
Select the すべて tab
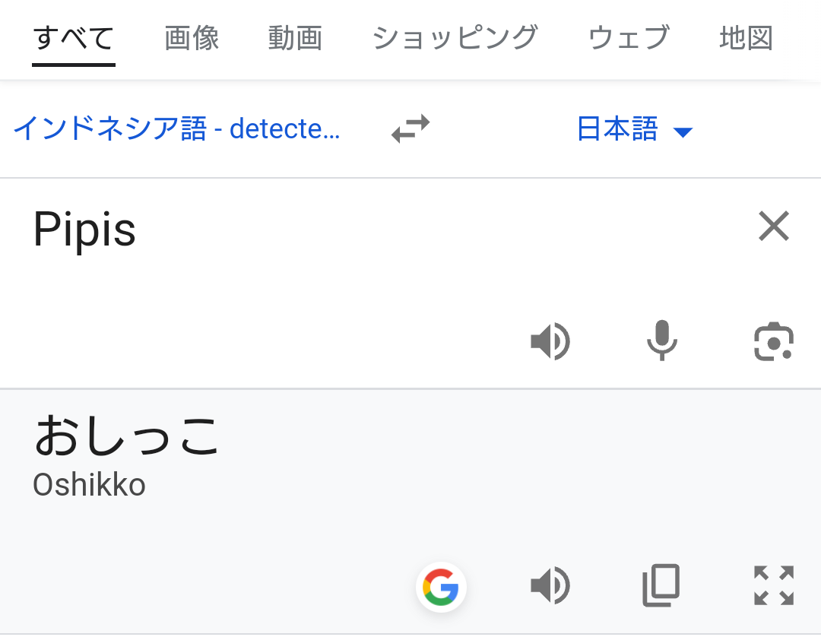pos(74,38)
